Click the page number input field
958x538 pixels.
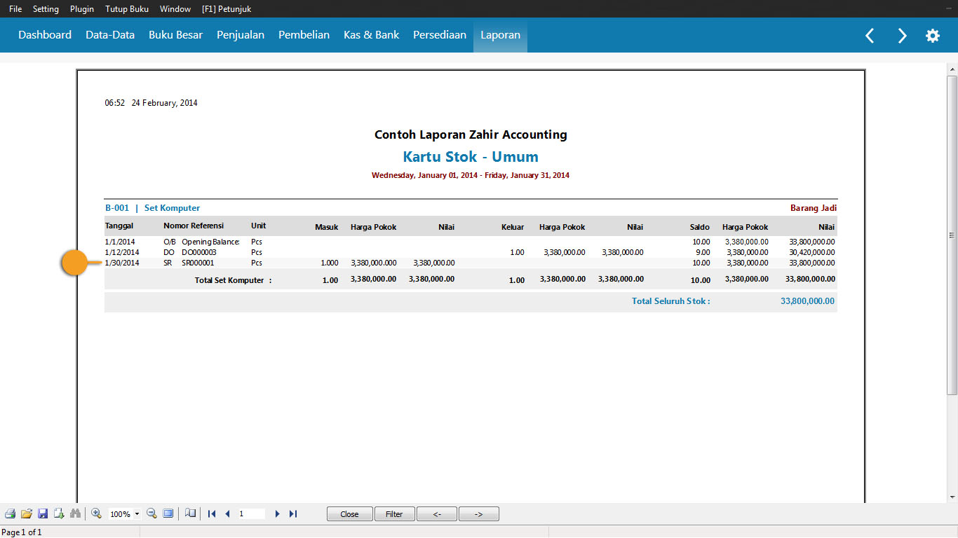point(251,513)
